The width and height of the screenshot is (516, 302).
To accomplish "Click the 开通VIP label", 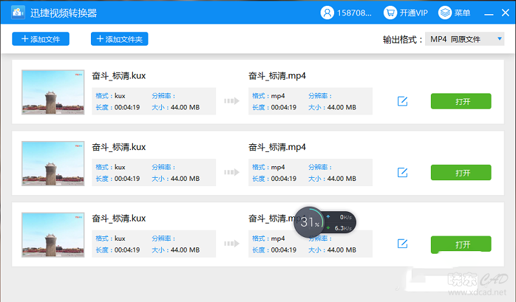I will (413, 13).
